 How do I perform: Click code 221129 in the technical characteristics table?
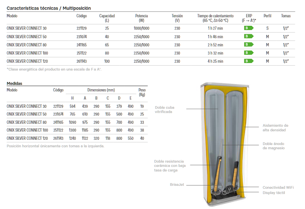(x=82, y=29)
